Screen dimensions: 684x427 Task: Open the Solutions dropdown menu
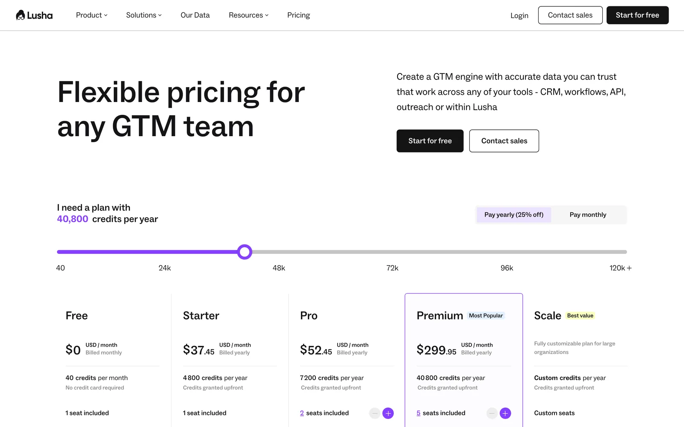(x=144, y=15)
